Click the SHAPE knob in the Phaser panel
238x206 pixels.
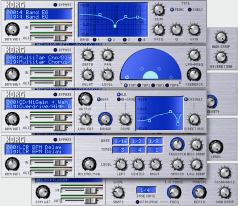click(x=118, y=193)
